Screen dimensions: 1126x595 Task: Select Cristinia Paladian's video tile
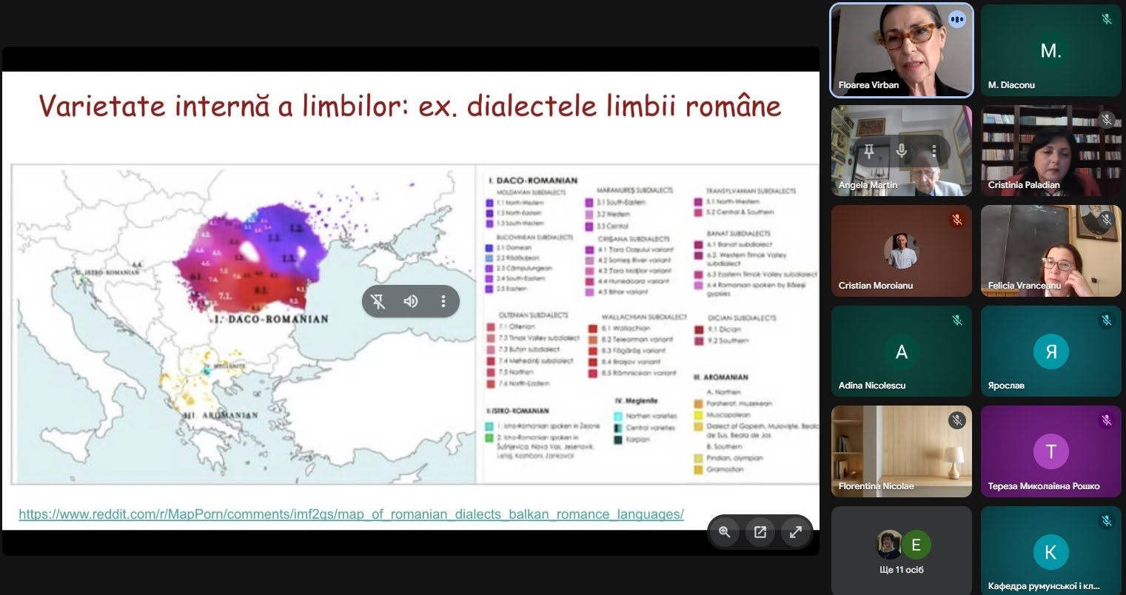(x=1051, y=150)
